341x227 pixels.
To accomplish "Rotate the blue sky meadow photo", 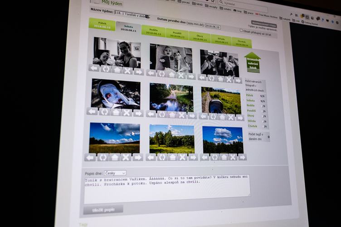I will [x=102, y=157].
